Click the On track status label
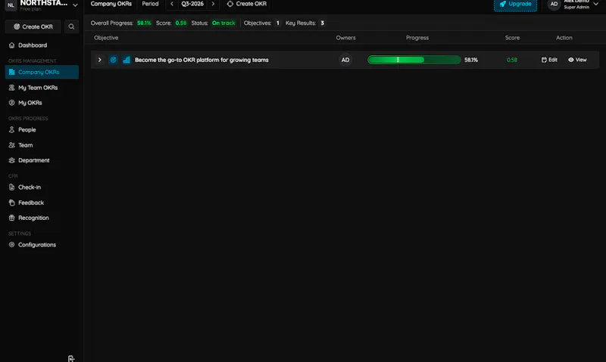Viewport: 606px width, 362px height. (x=223, y=23)
